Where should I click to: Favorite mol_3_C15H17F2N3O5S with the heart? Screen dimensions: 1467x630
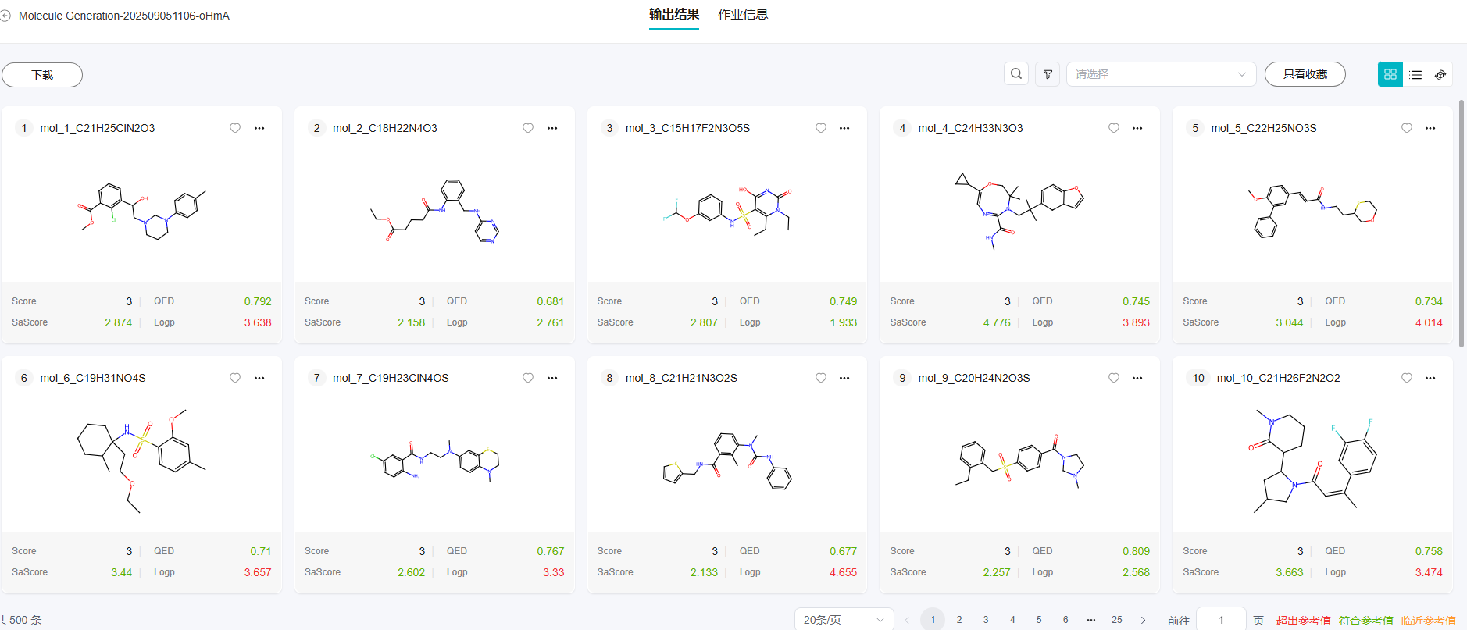[821, 128]
